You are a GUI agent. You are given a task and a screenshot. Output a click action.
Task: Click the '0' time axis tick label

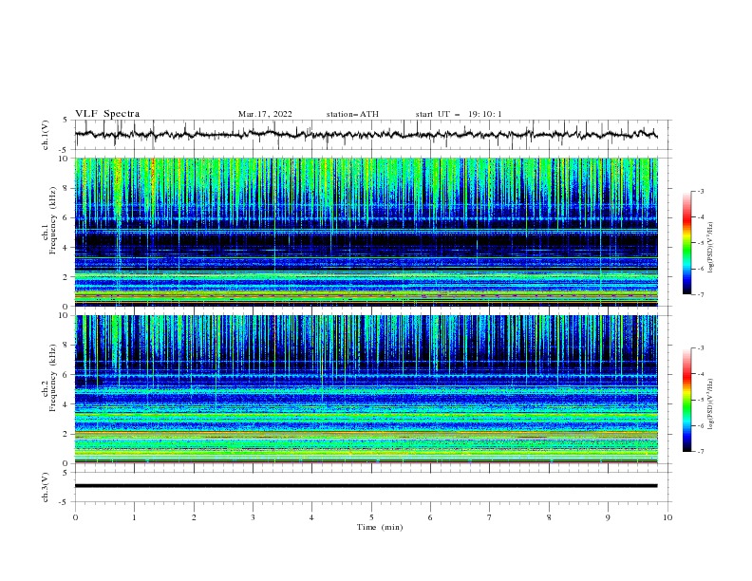coord(75,517)
